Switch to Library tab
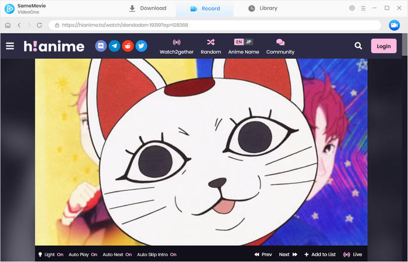This screenshot has width=408, height=262. tap(263, 8)
